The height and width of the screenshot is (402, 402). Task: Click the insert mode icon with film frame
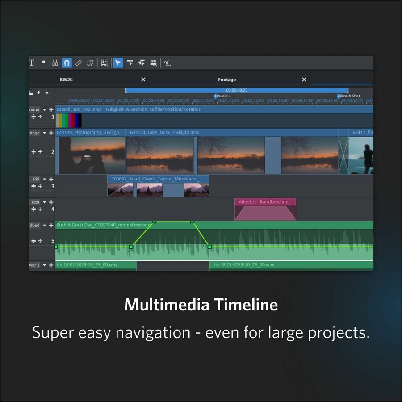tap(104, 63)
